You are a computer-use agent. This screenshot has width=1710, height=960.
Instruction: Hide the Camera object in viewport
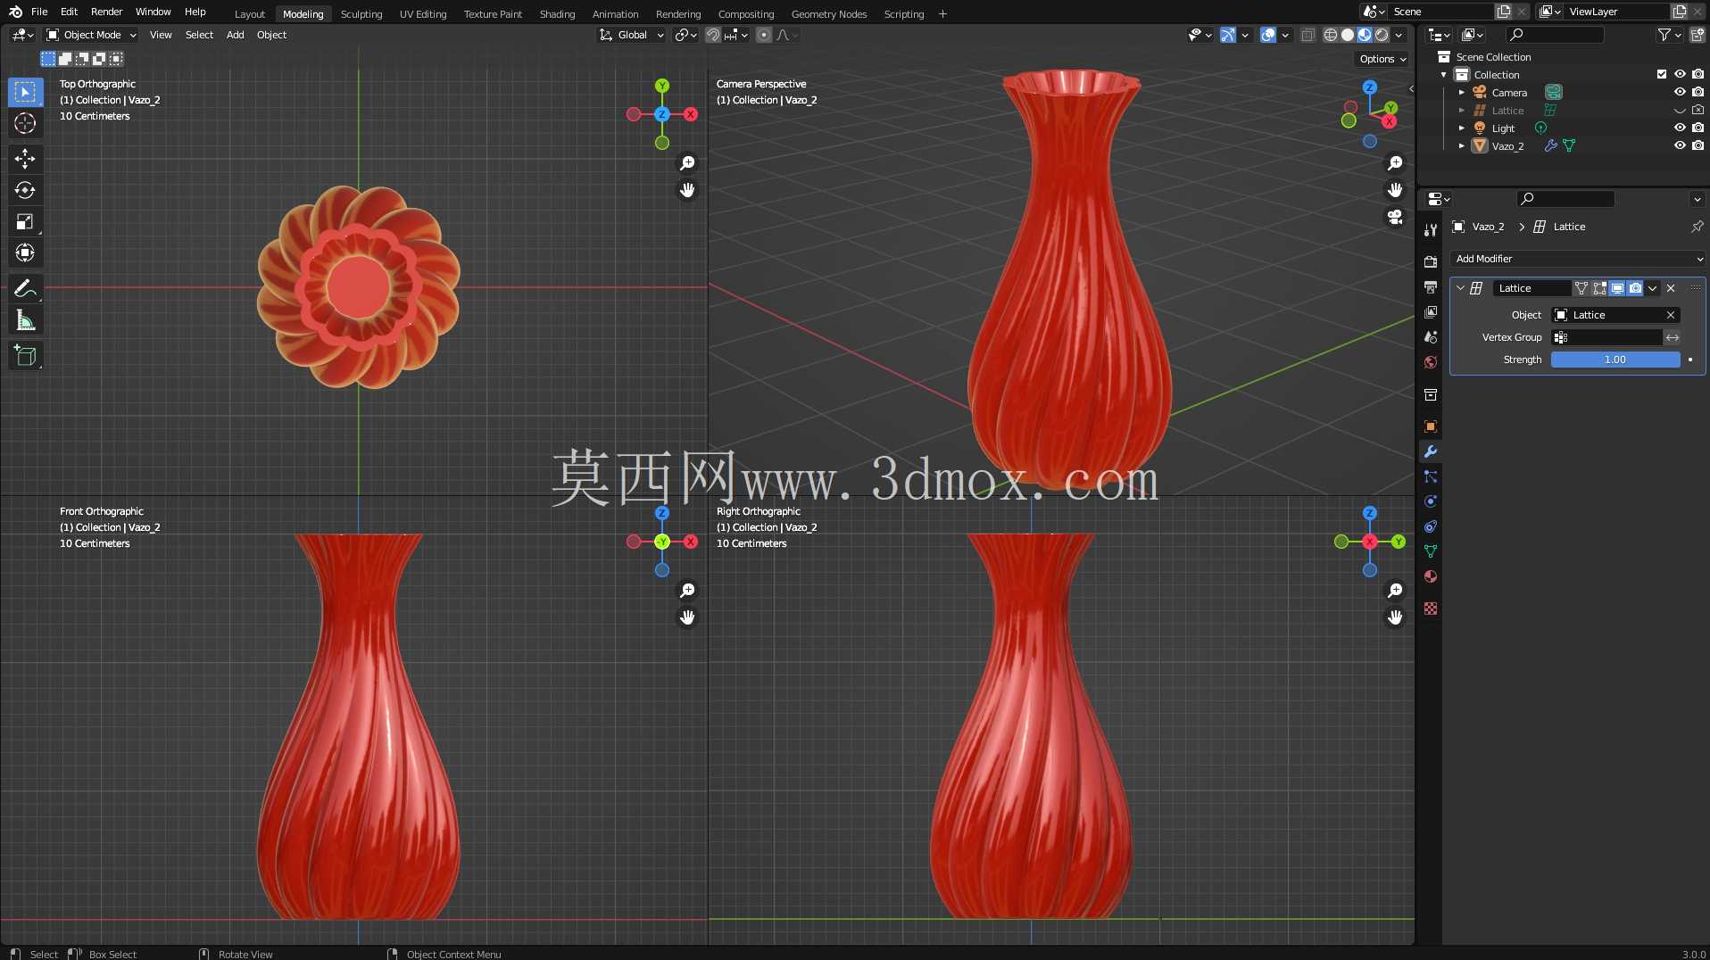click(x=1680, y=92)
